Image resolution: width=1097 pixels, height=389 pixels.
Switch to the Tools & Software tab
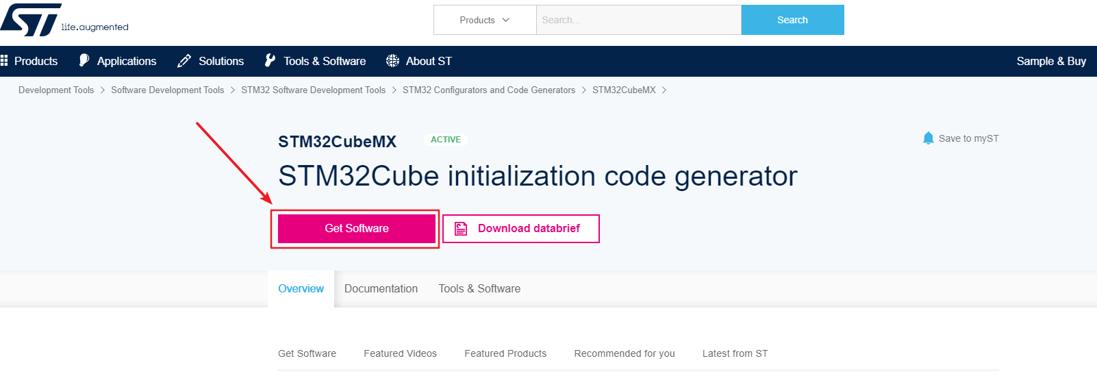click(x=479, y=289)
